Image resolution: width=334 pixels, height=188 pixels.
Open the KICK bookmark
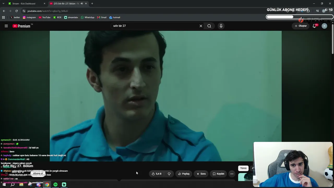point(57,17)
